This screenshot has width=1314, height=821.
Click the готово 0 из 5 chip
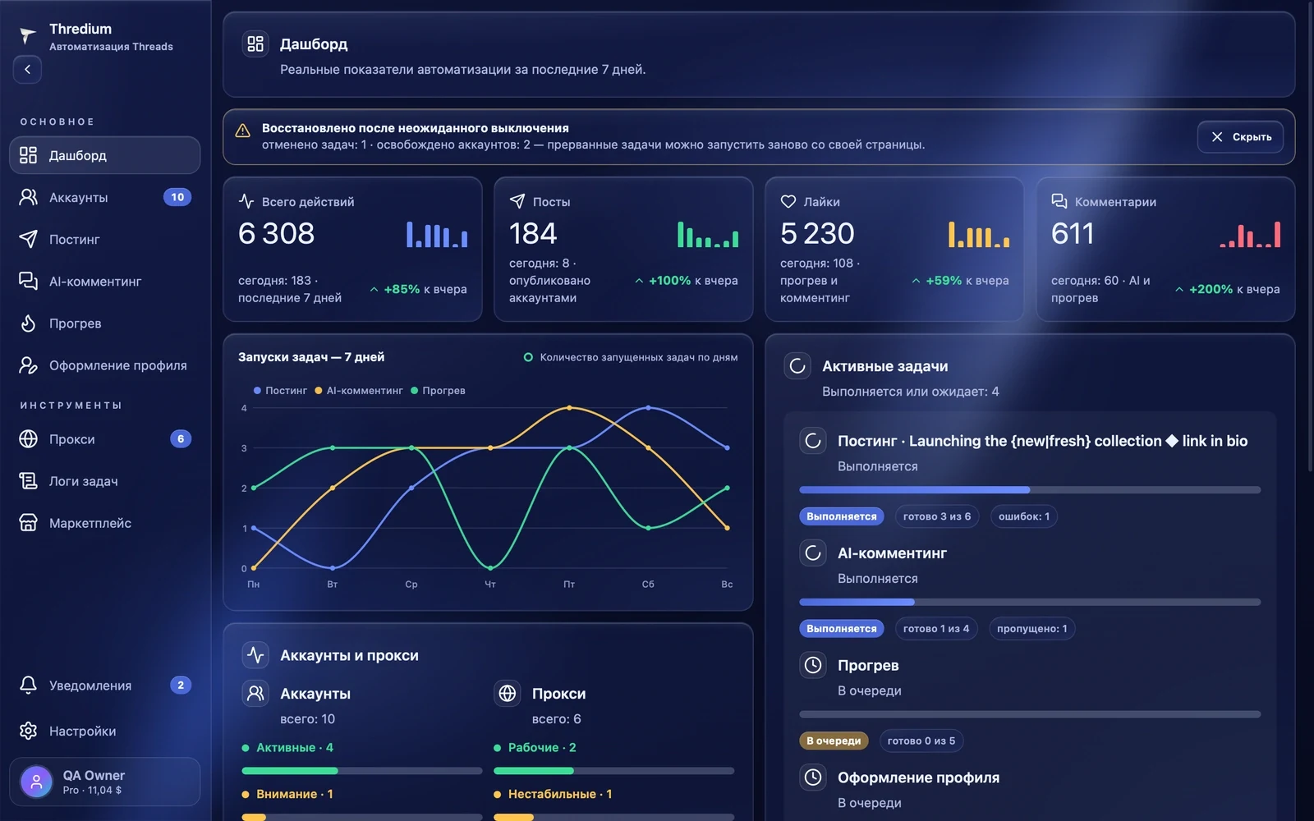921,741
